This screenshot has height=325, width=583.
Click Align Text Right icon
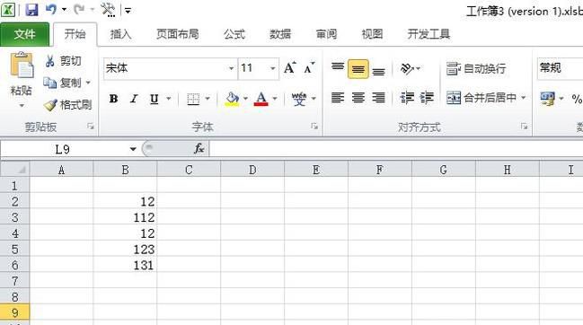tap(378, 98)
